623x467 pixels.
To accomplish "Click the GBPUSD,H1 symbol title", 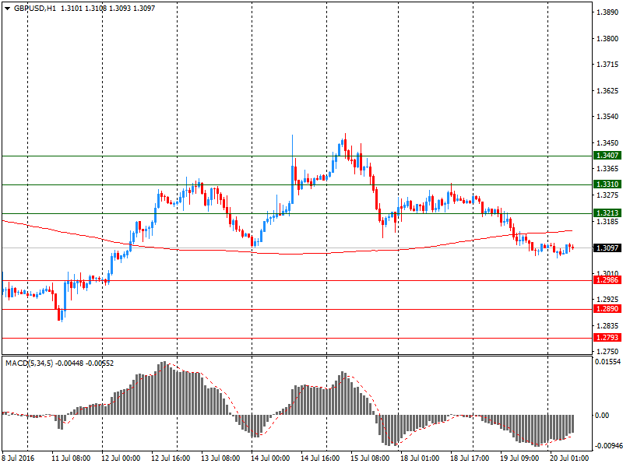I will pos(34,9).
